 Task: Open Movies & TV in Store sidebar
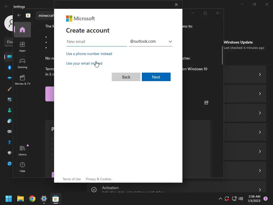click(22, 80)
